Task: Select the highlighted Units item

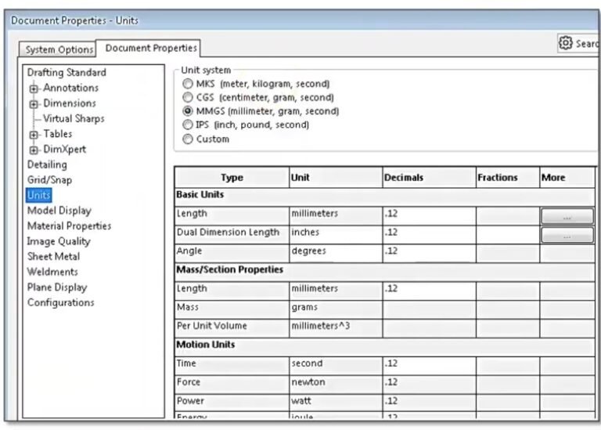Action: coord(38,195)
